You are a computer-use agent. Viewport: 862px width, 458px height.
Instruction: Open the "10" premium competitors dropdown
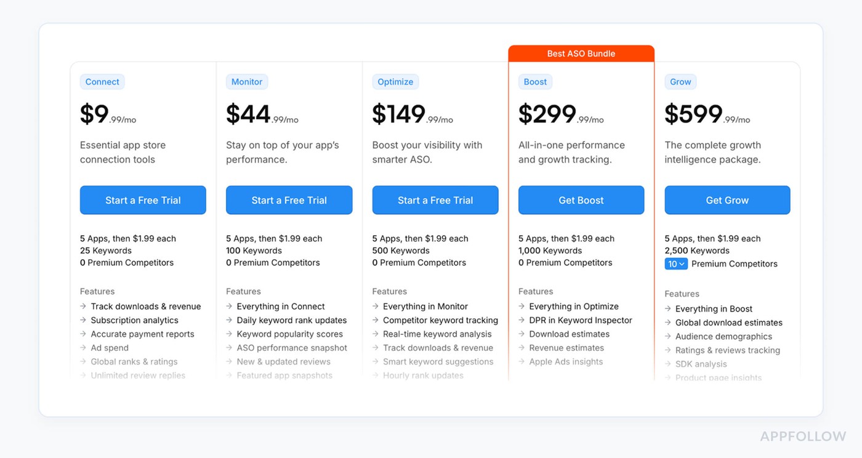pyautogui.click(x=675, y=263)
